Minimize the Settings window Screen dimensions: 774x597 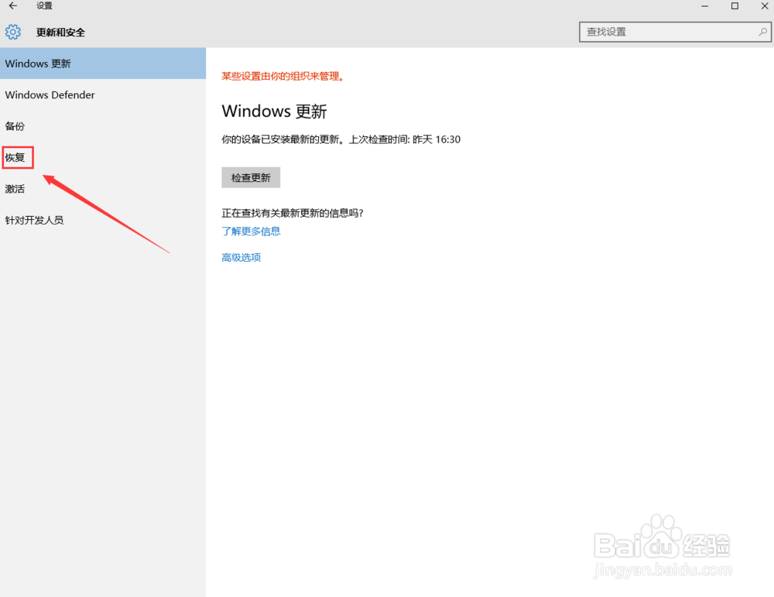704,6
